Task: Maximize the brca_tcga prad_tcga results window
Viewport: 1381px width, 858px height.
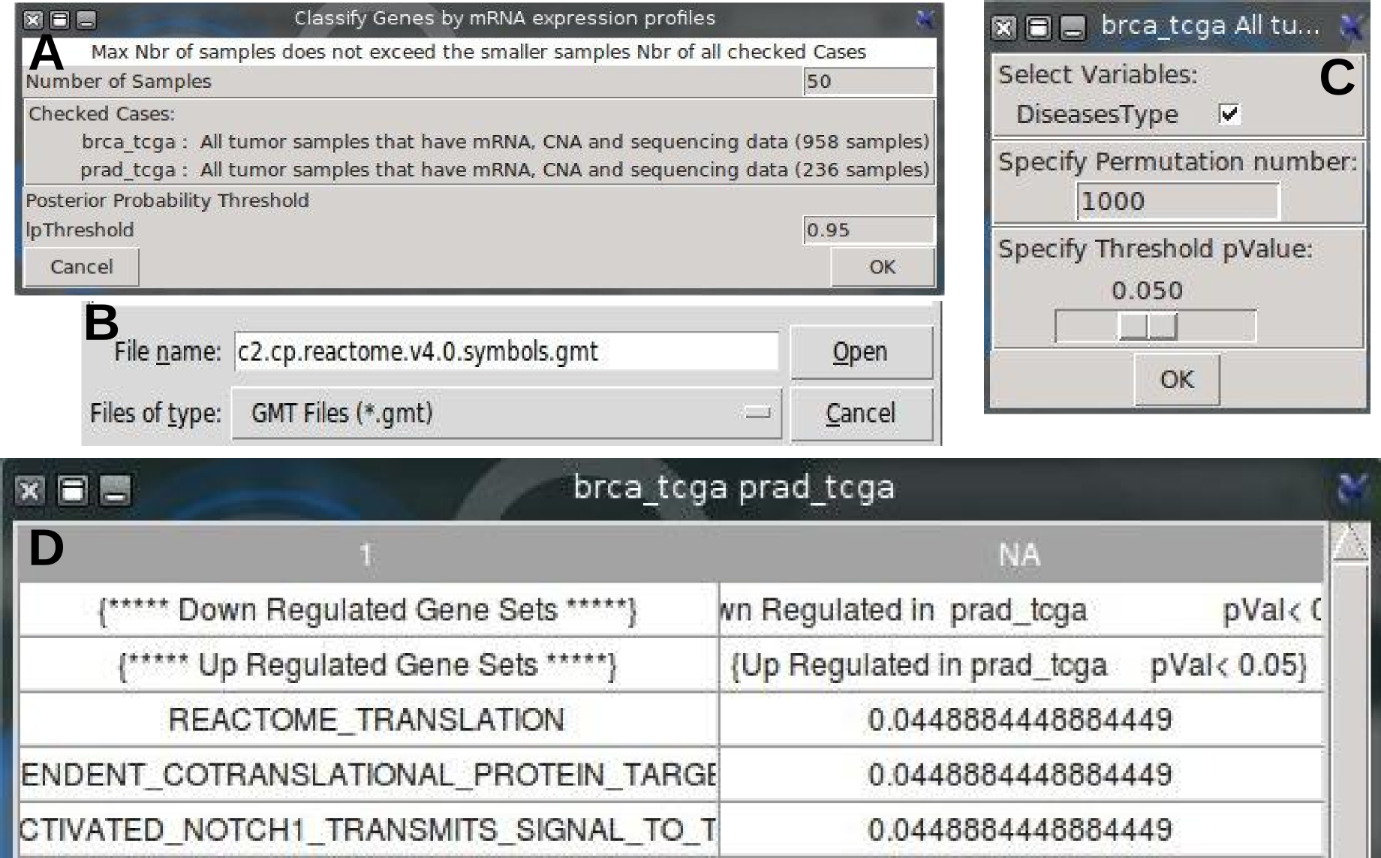Action: 73,491
